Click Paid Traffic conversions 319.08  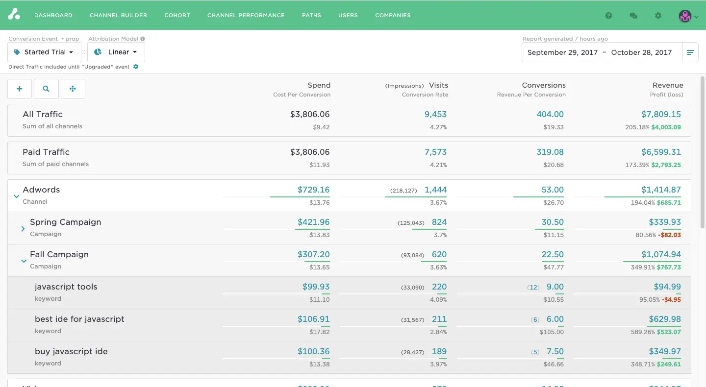(x=550, y=152)
